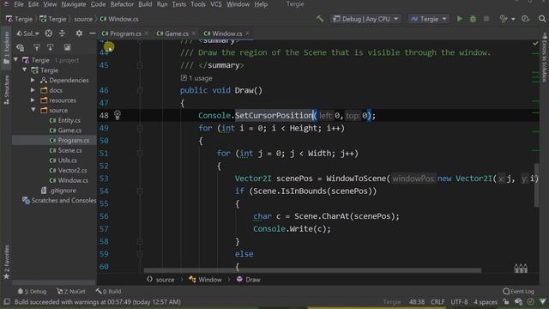Click the three-pencils icon at editor bottom right
This screenshot has height=309, width=549.
click(521, 269)
